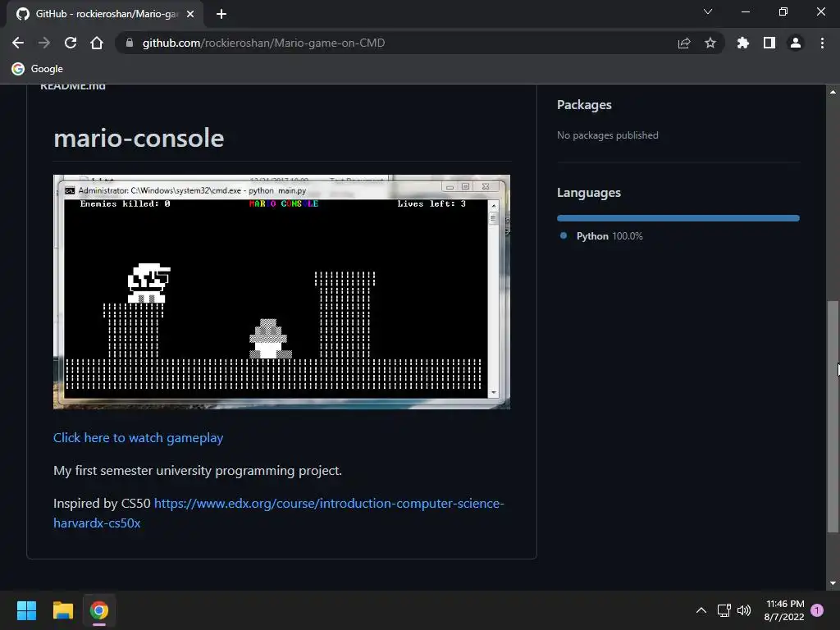Open a new browser tab
The width and height of the screenshot is (840, 630).
pyautogui.click(x=221, y=14)
